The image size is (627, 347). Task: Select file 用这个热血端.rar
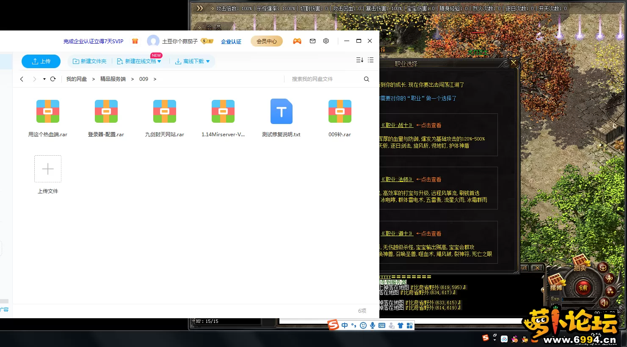tap(48, 118)
